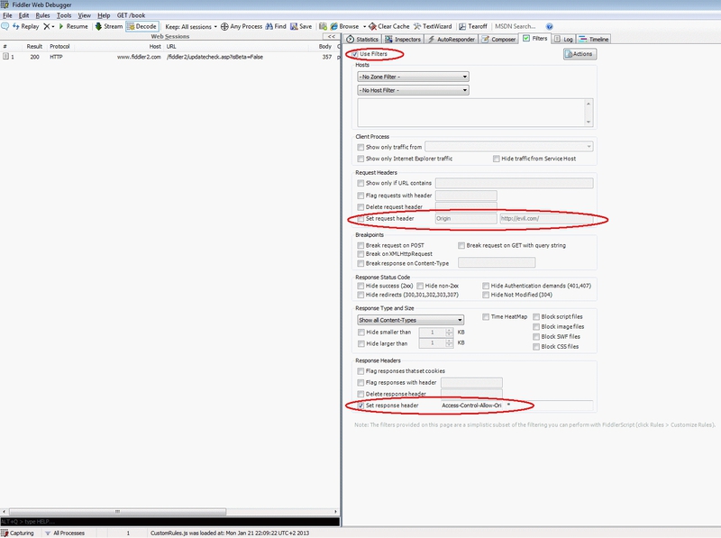This screenshot has width=721, height=538.
Task: Open the Rules menu
Action: 42,15
